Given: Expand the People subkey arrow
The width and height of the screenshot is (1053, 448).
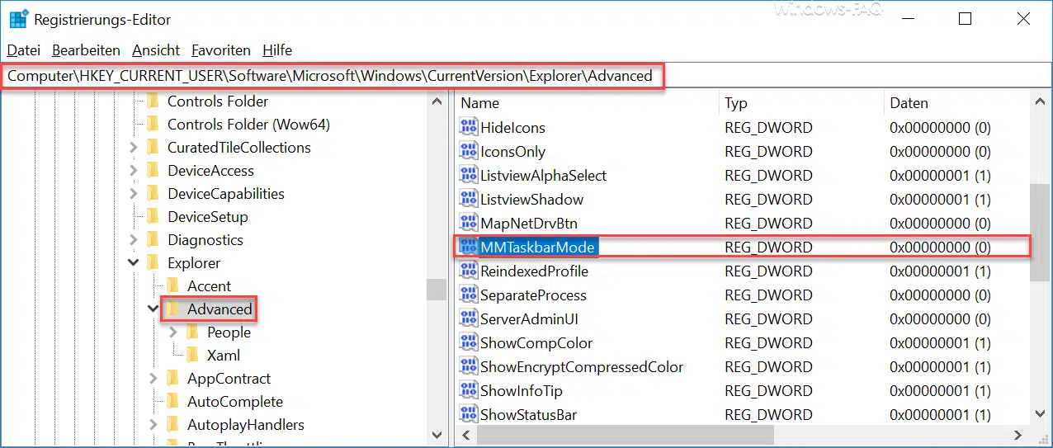Looking at the screenshot, I should click(x=172, y=332).
